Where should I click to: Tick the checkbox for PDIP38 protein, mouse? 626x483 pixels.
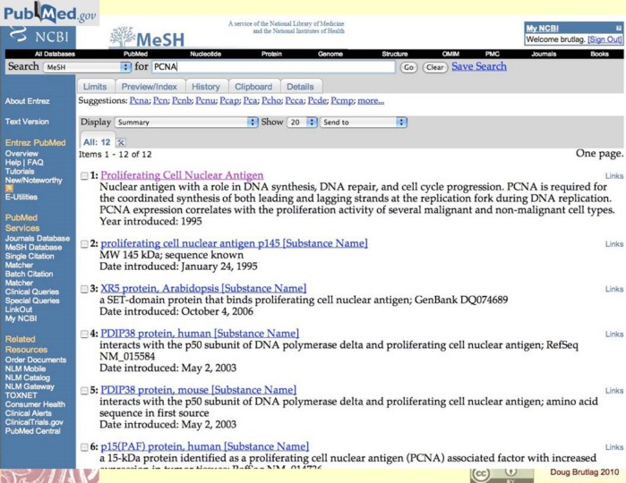84,391
